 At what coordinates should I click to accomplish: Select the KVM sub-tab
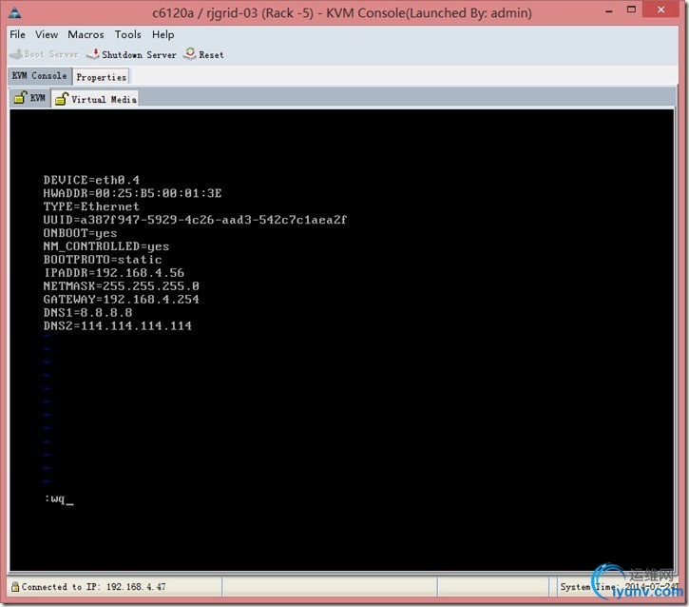(29, 98)
